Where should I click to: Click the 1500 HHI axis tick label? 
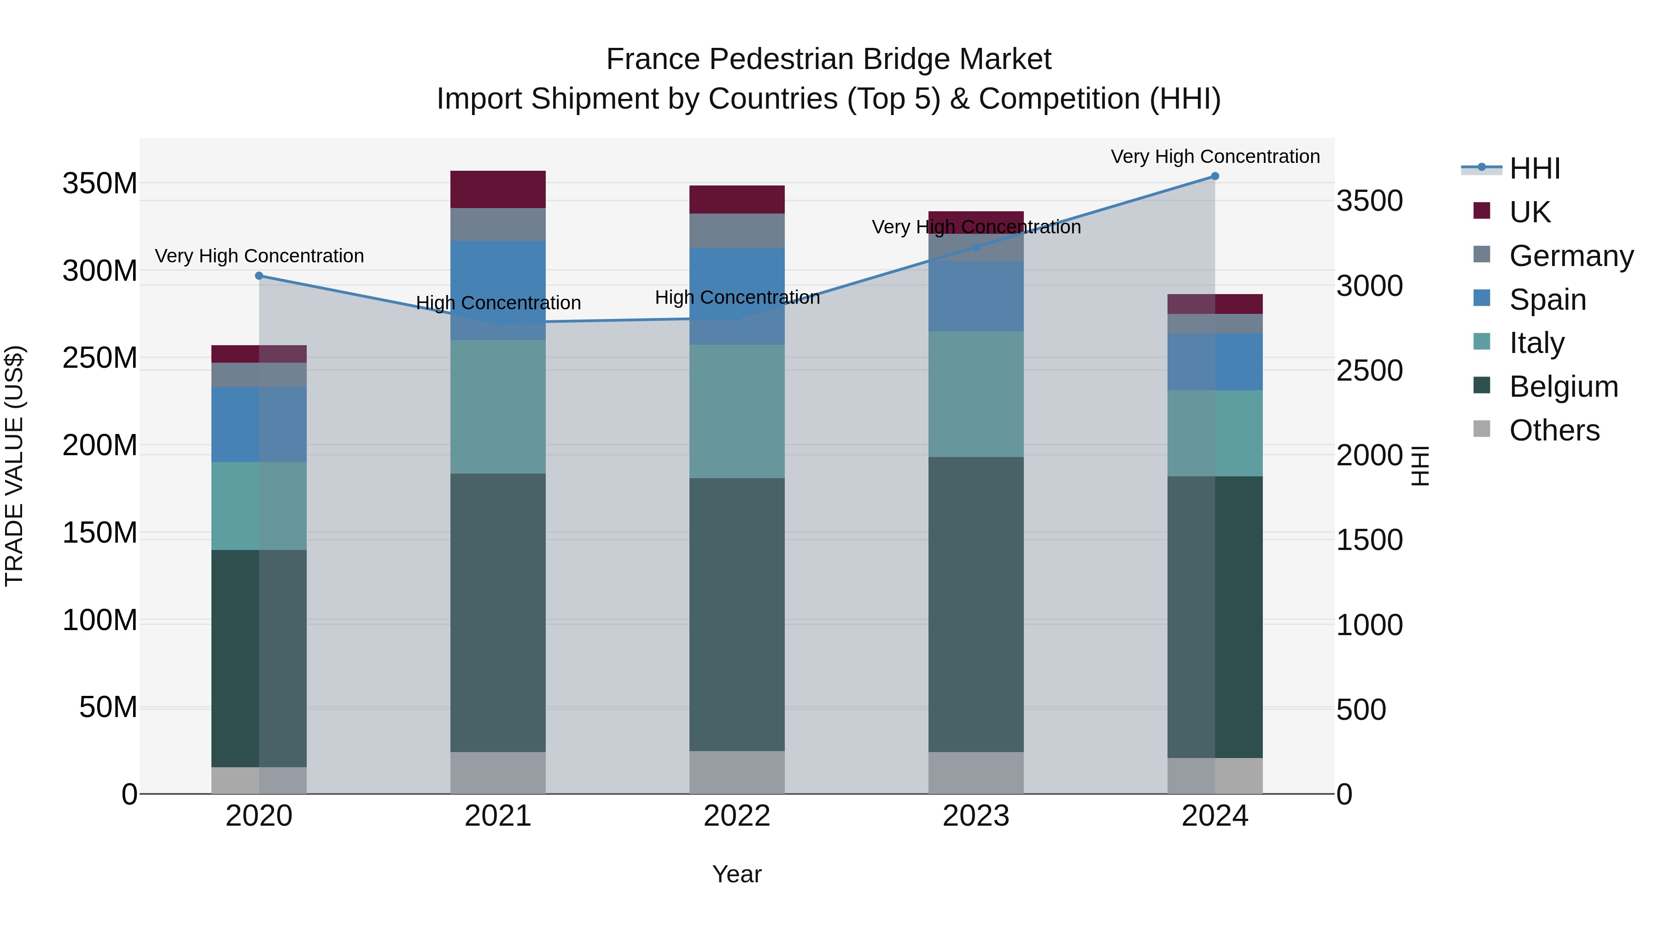tap(1370, 540)
